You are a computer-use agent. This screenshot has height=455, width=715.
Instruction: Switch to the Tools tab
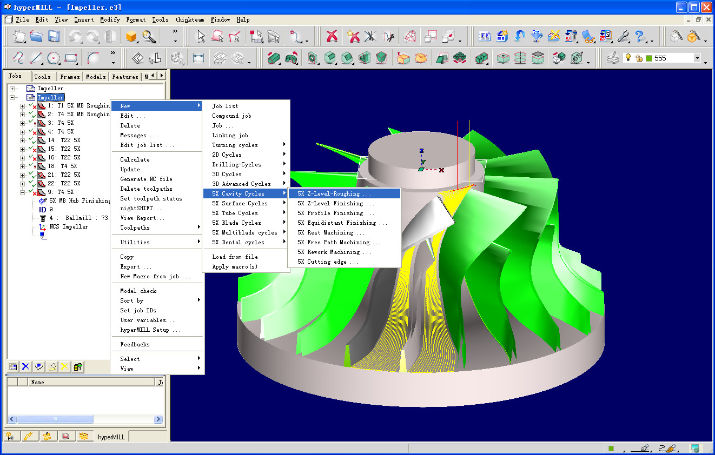click(42, 77)
